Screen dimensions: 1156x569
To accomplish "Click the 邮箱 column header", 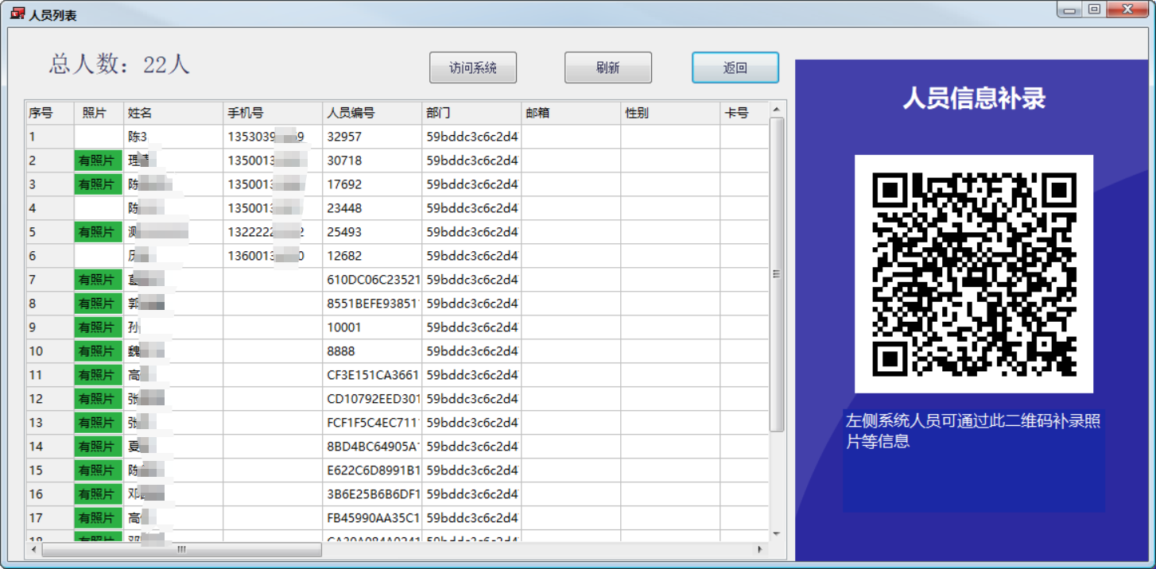I will [570, 113].
